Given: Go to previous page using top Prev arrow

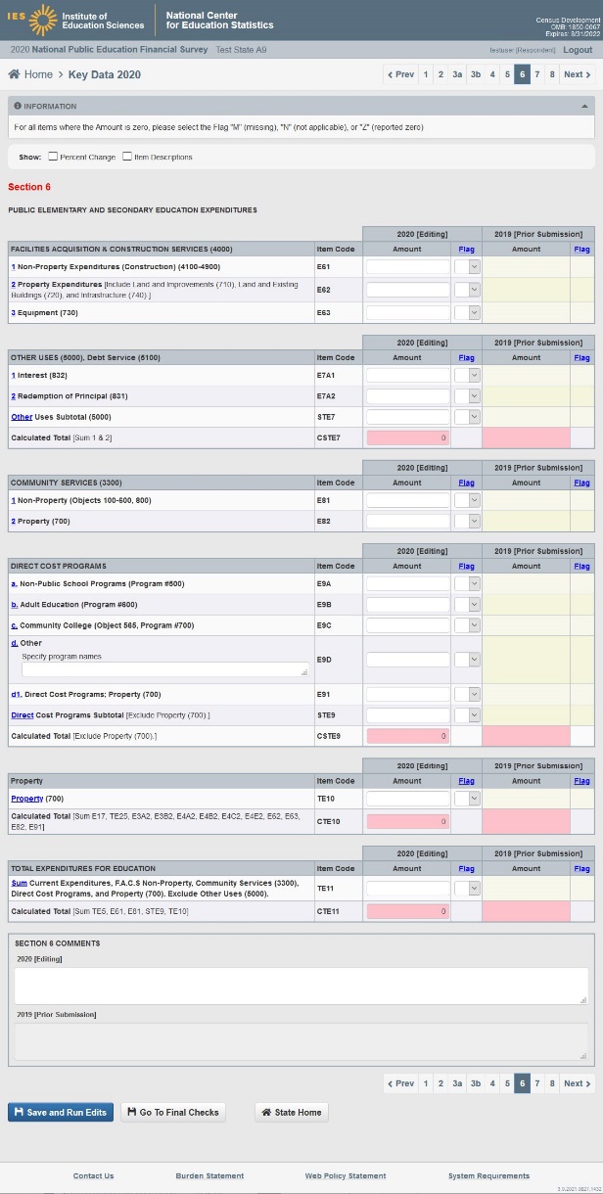Looking at the screenshot, I should click(400, 74).
